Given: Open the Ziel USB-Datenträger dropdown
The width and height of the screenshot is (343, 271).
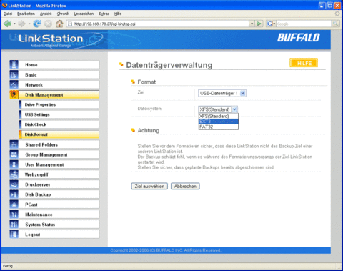Looking at the screenshot, I should 222,93.
